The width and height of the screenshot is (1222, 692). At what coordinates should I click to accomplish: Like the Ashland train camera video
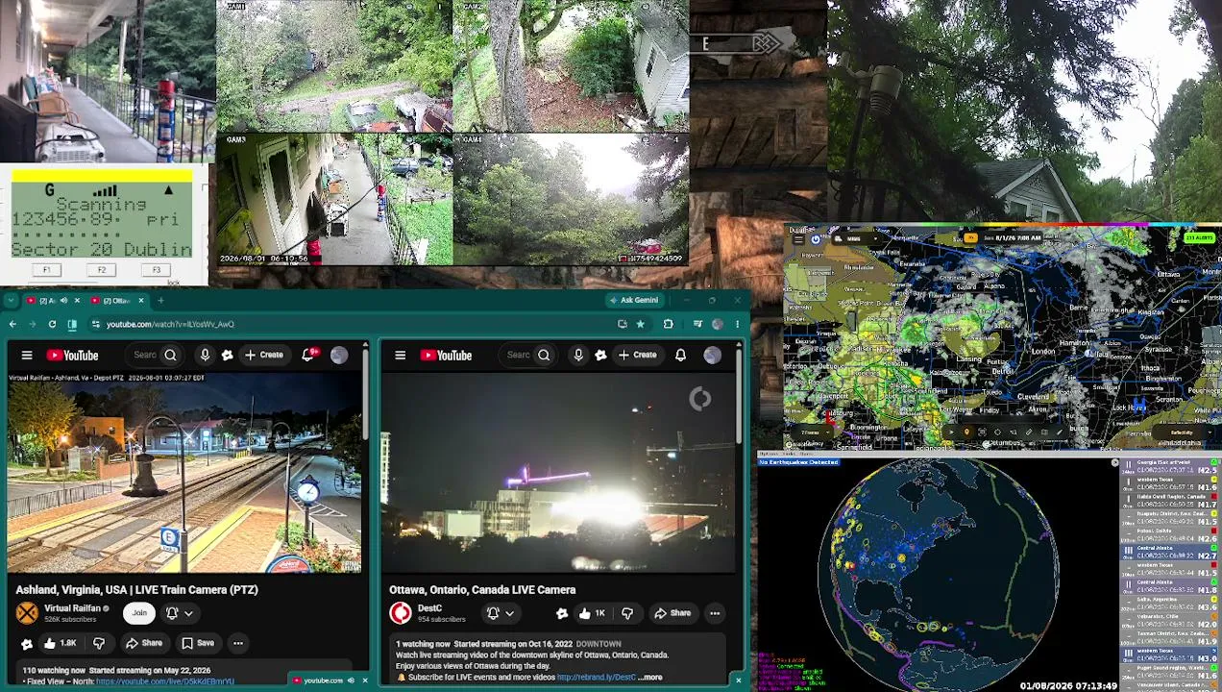pos(60,643)
